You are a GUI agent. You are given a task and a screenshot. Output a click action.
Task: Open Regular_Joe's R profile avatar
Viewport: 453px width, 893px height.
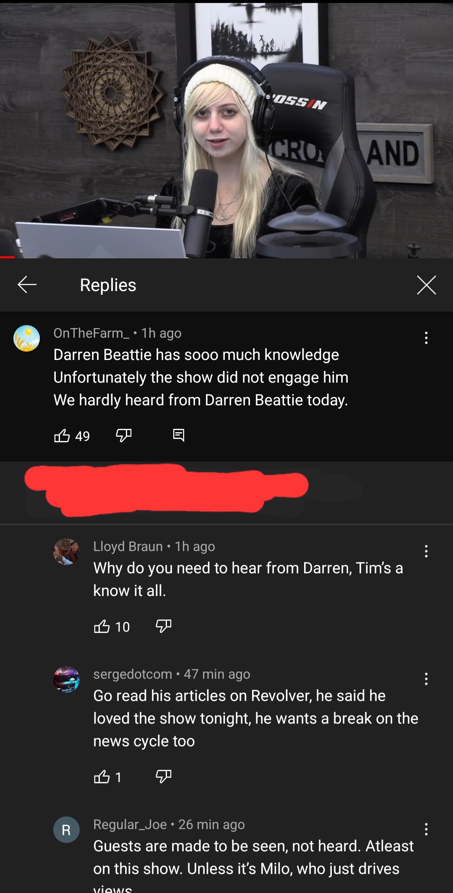click(66, 830)
